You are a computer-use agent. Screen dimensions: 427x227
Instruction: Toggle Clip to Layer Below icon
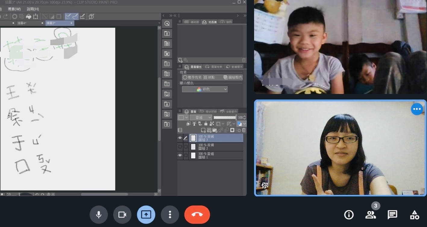(189, 124)
